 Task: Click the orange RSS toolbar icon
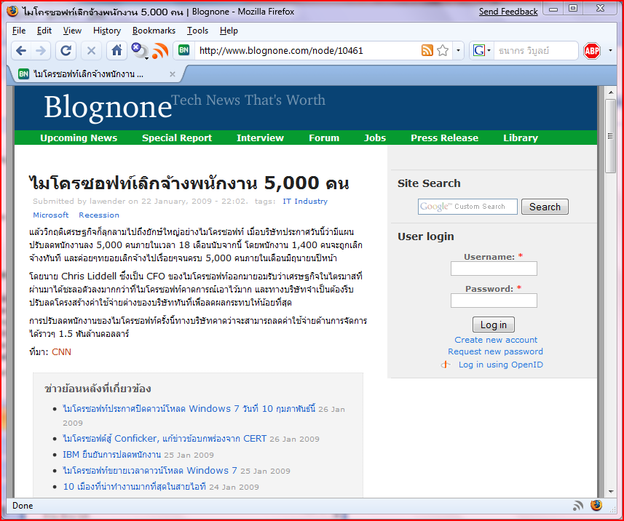pos(160,51)
